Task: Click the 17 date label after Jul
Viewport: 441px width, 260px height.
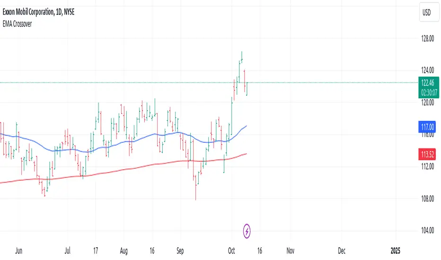Action: pos(96,251)
